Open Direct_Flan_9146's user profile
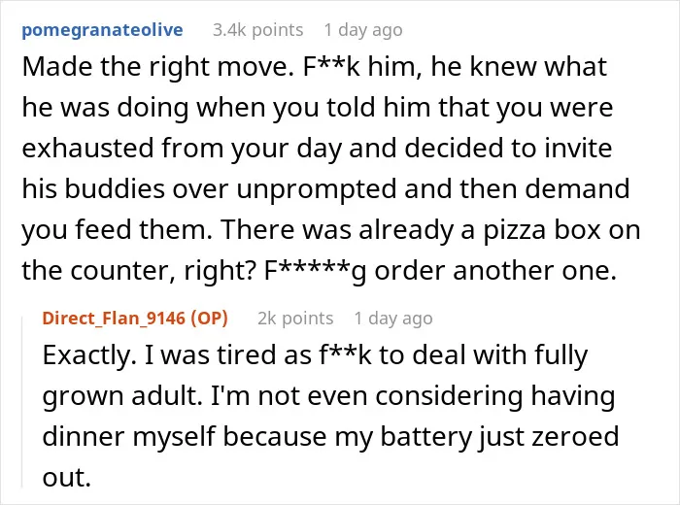The height and width of the screenshot is (505, 680). click(x=114, y=319)
